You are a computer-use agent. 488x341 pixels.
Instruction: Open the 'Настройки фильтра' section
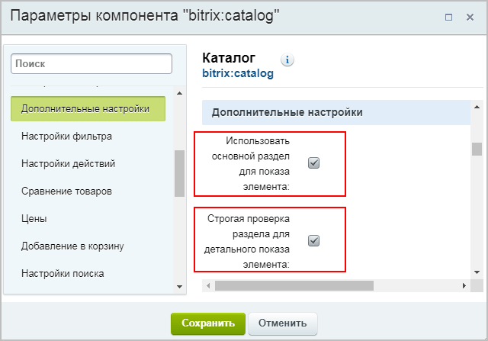pos(66,137)
